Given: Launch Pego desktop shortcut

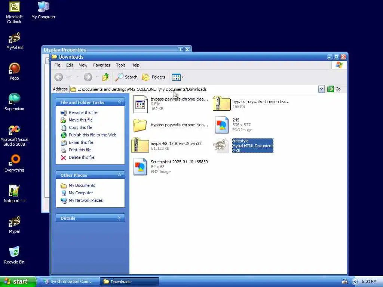Looking at the screenshot, I should coord(14,71).
